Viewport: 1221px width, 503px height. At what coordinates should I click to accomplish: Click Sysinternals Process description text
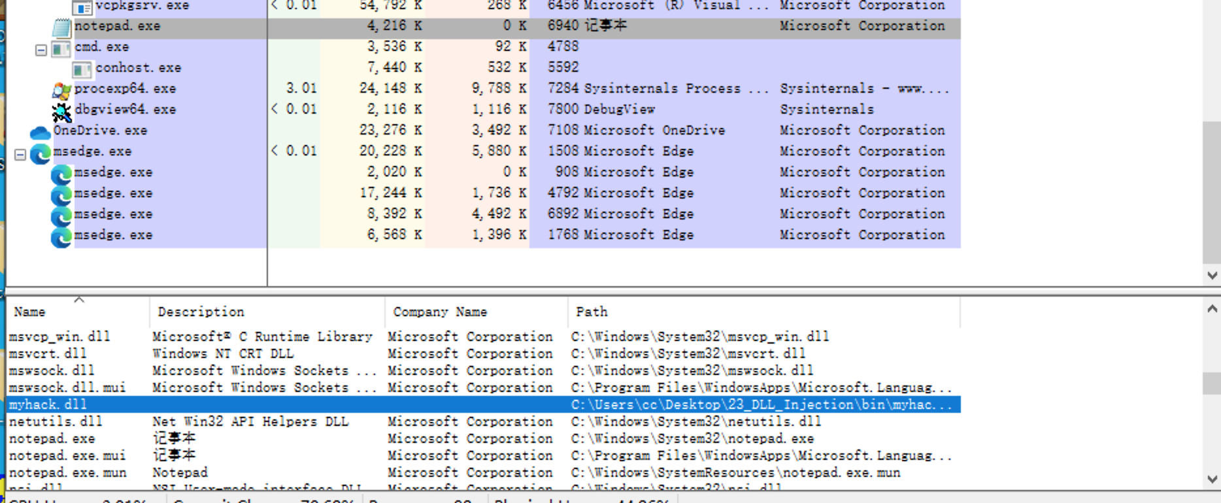[676, 88]
